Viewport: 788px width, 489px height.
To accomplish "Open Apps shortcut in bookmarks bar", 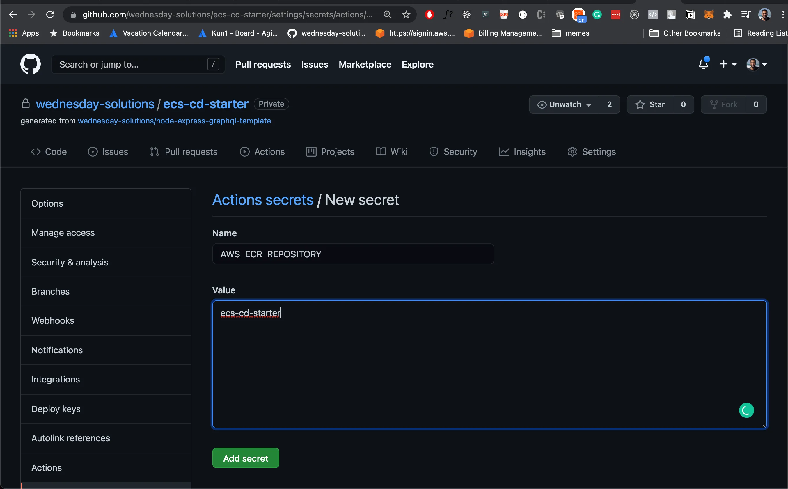I will point(24,33).
